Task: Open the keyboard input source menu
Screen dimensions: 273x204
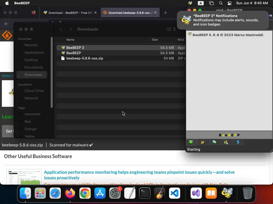Action: point(200,3)
